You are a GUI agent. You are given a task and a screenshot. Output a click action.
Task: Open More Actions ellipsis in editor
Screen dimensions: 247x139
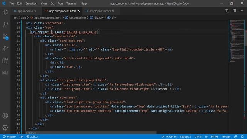[241, 11]
